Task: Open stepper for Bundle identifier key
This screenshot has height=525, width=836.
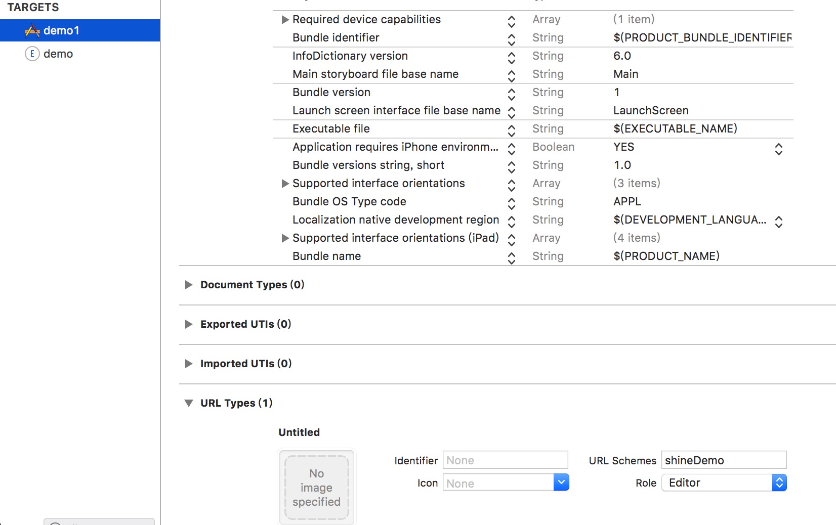Action: pyautogui.click(x=512, y=39)
